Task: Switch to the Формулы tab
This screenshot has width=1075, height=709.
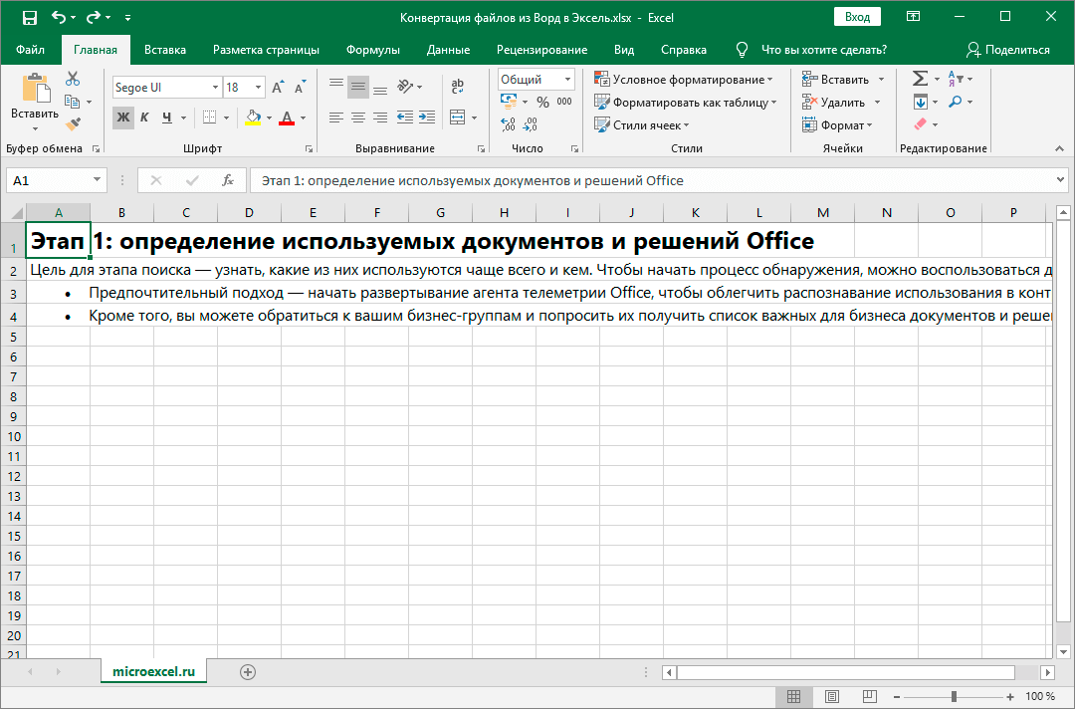Action: [373, 50]
